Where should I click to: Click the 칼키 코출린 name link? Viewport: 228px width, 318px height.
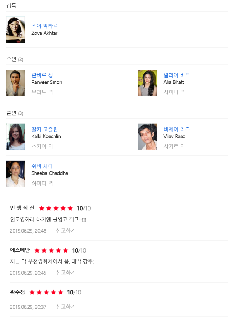tap(45, 129)
